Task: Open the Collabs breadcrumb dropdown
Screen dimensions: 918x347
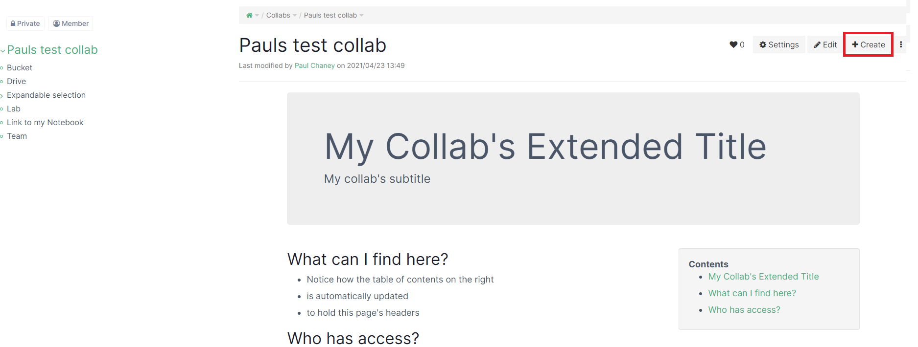Action: (295, 16)
